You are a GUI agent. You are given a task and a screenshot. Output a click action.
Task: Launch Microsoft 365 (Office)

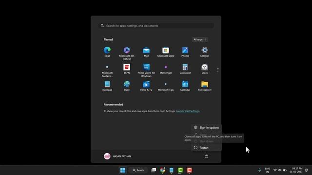(x=127, y=53)
